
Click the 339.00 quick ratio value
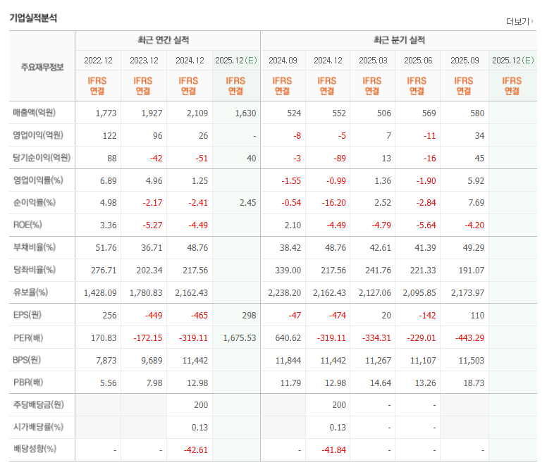click(288, 271)
